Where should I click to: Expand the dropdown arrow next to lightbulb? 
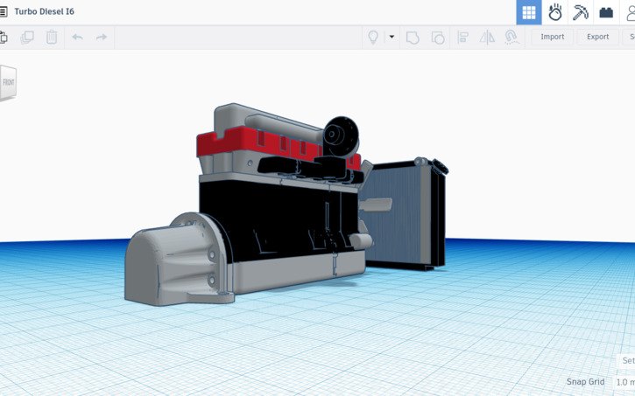pyautogui.click(x=392, y=37)
